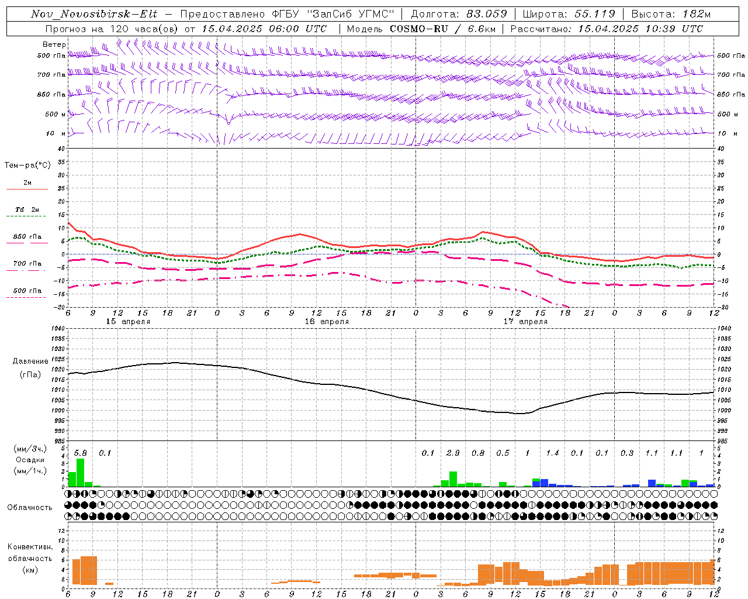Click the latitude value "Широта: 55.119"
Screen dimensions: 748x599
(569, 14)
